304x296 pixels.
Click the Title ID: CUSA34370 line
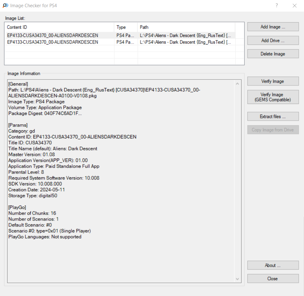pos(30,143)
